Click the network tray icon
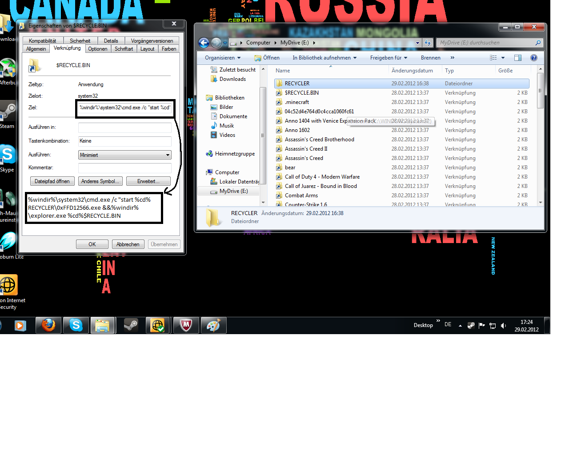Screen dimensions: 569x455 493,326
